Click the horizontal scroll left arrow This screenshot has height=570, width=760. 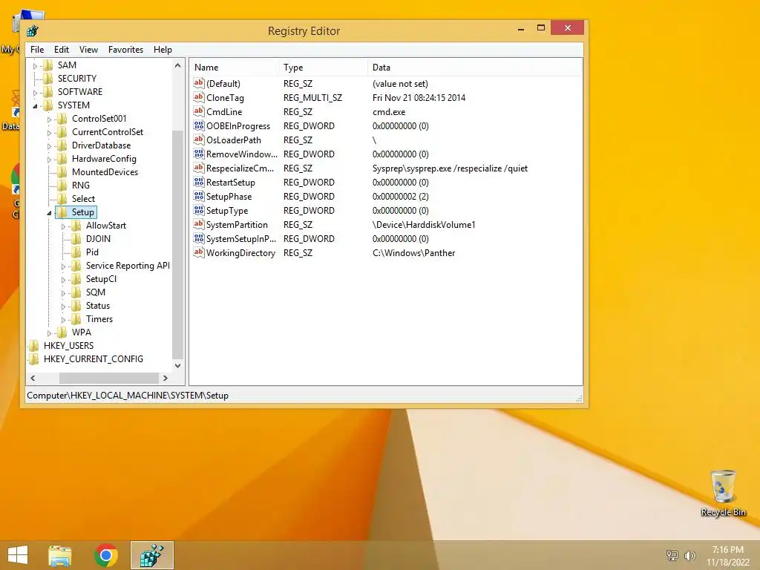33,378
